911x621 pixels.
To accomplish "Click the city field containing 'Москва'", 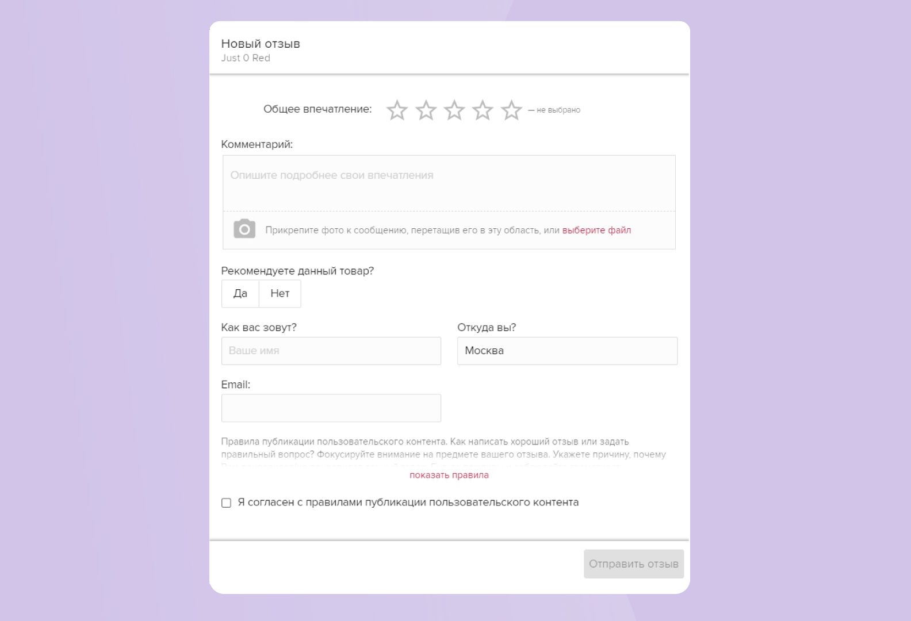I will coord(567,351).
